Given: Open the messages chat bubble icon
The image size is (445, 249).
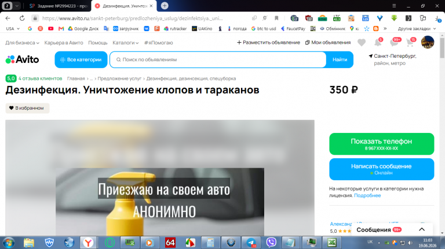Looking at the screenshot, I should [394, 42].
